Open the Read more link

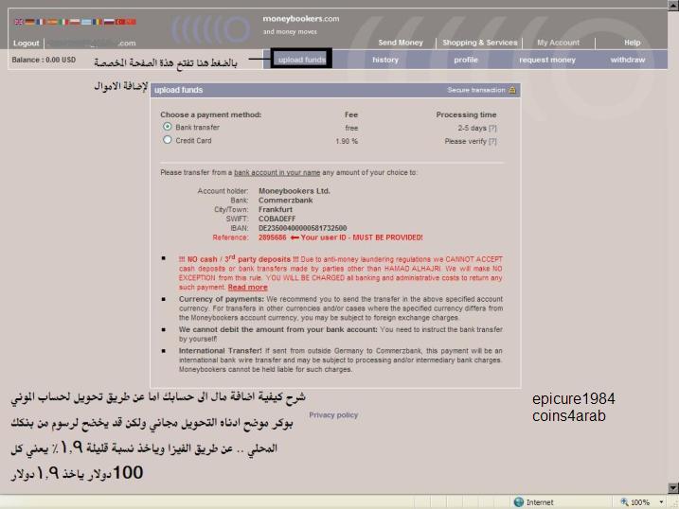248,288
